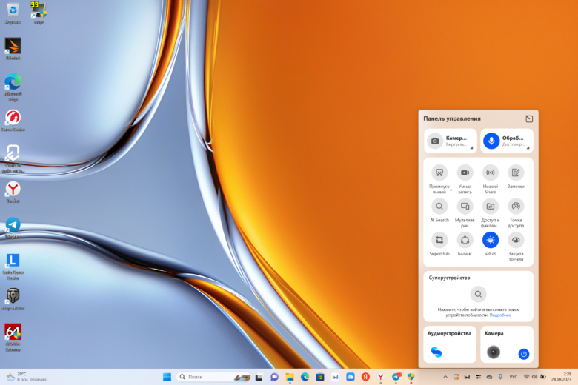Open AI Search from the panel
The width and height of the screenshot is (578, 385).
point(439,207)
